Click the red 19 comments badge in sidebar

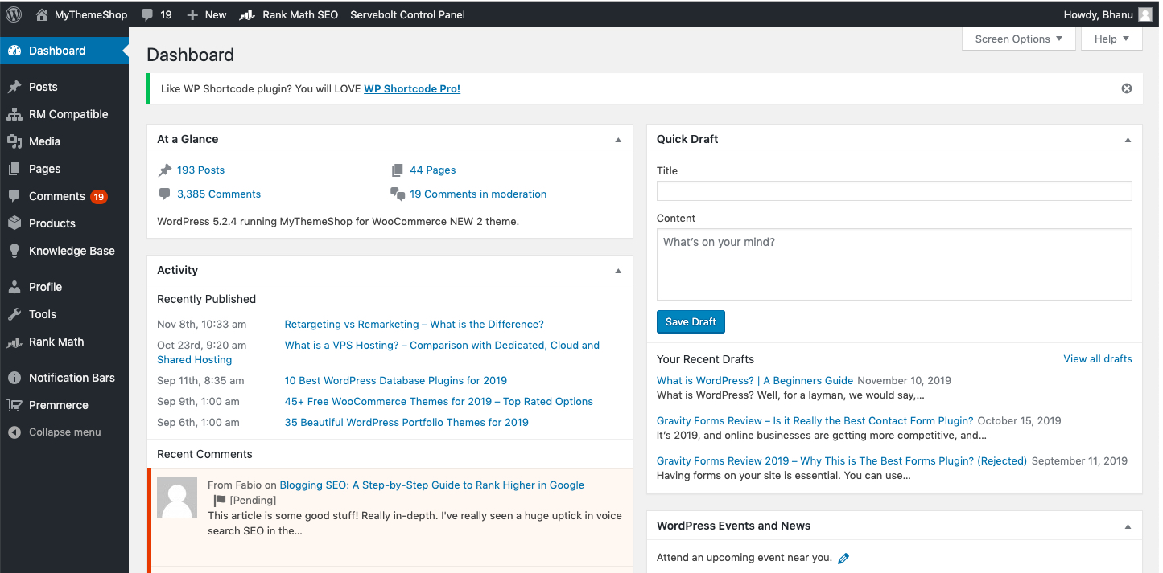[98, 196]
